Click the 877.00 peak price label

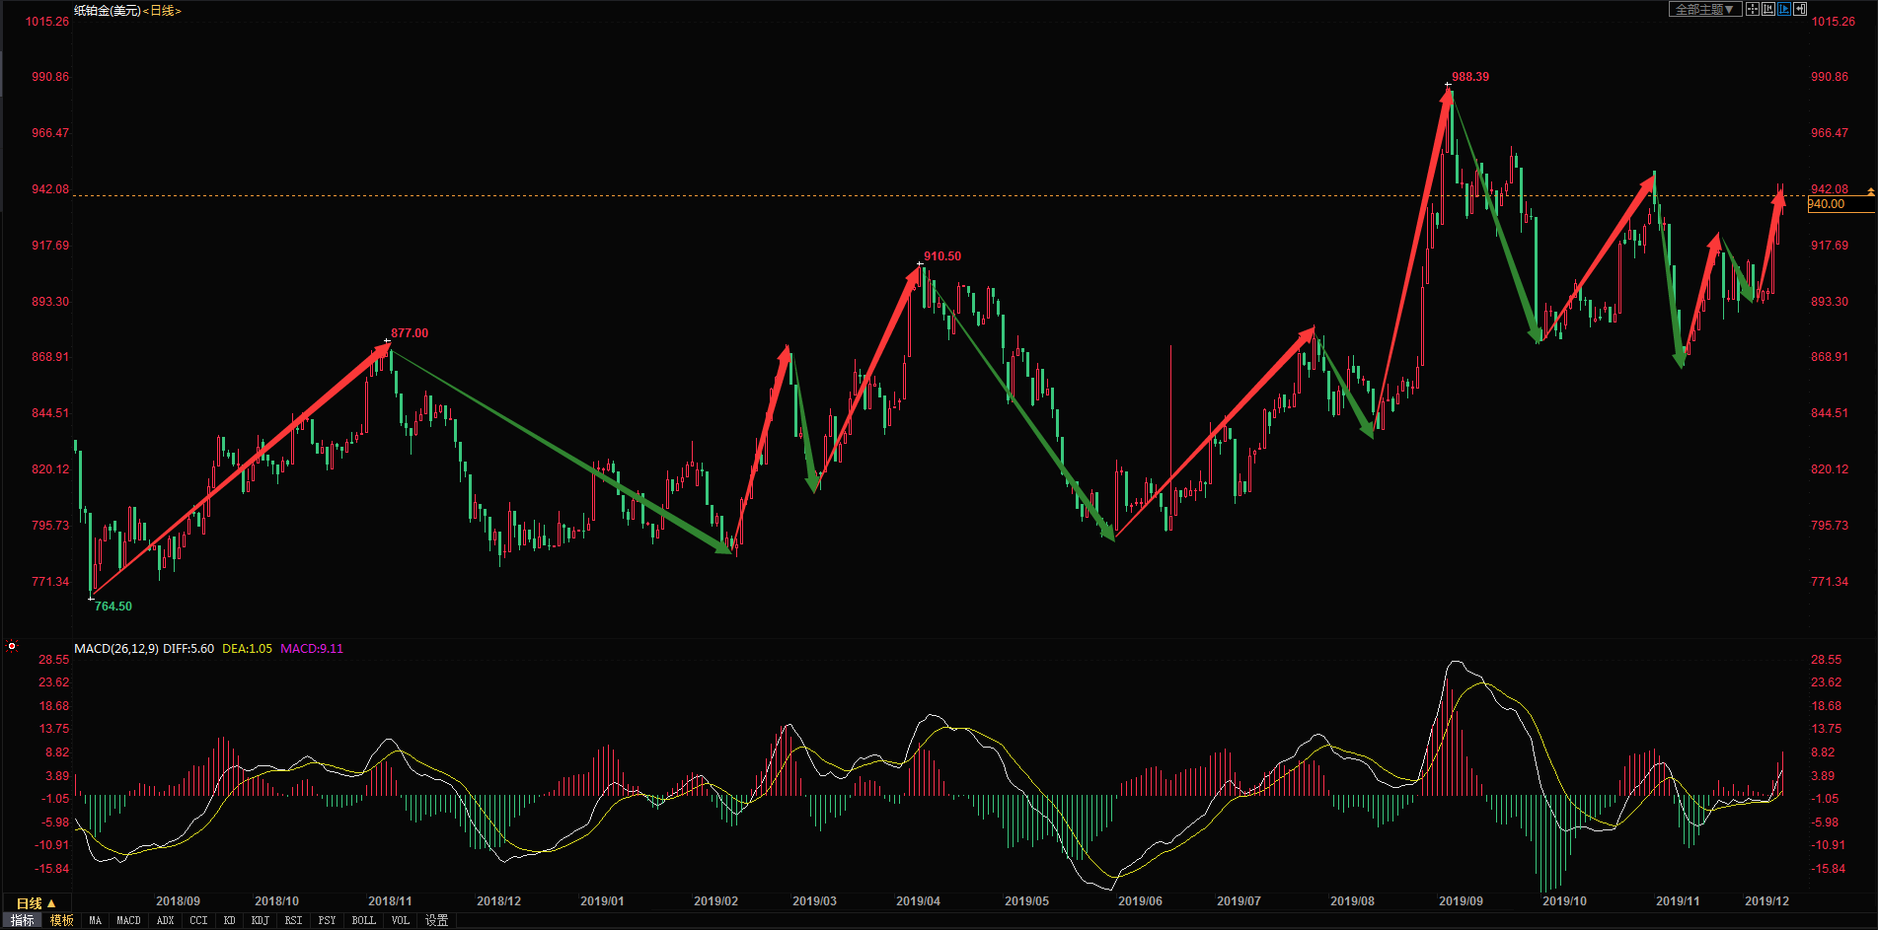[410, 332]
